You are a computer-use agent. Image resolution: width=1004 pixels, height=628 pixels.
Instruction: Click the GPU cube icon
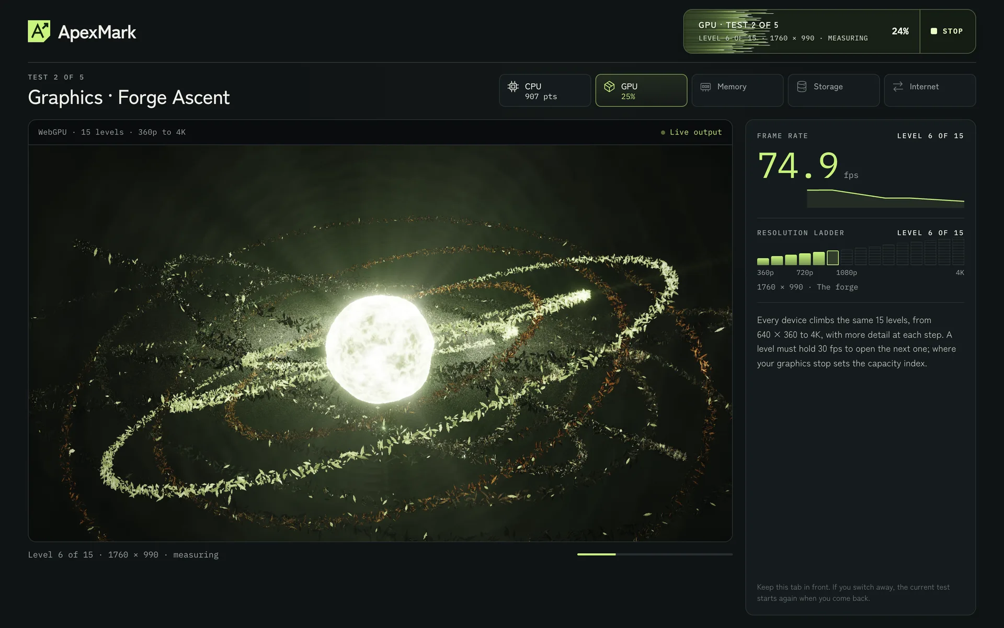[609, 86]
